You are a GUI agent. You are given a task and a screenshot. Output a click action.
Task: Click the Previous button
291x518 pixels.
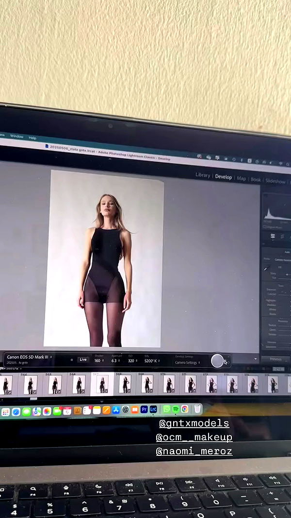(x=275, y=359)
